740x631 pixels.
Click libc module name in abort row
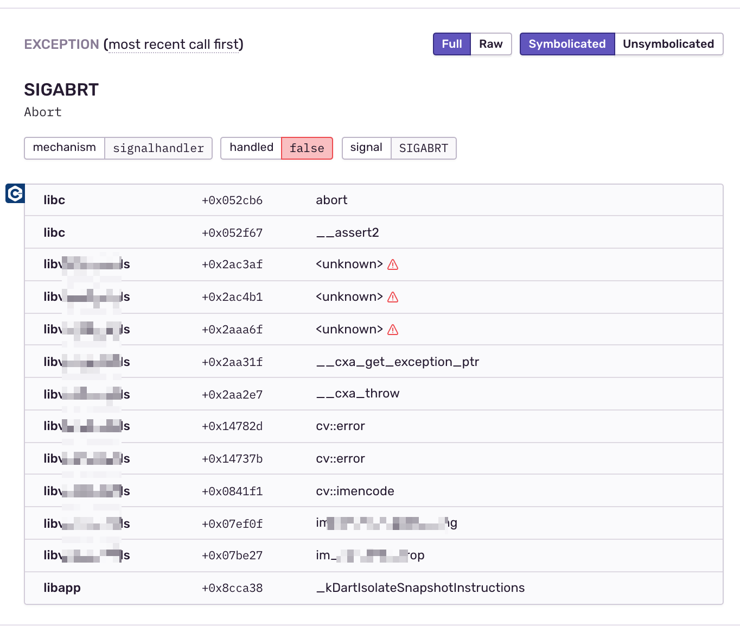[x=54, y=200]
